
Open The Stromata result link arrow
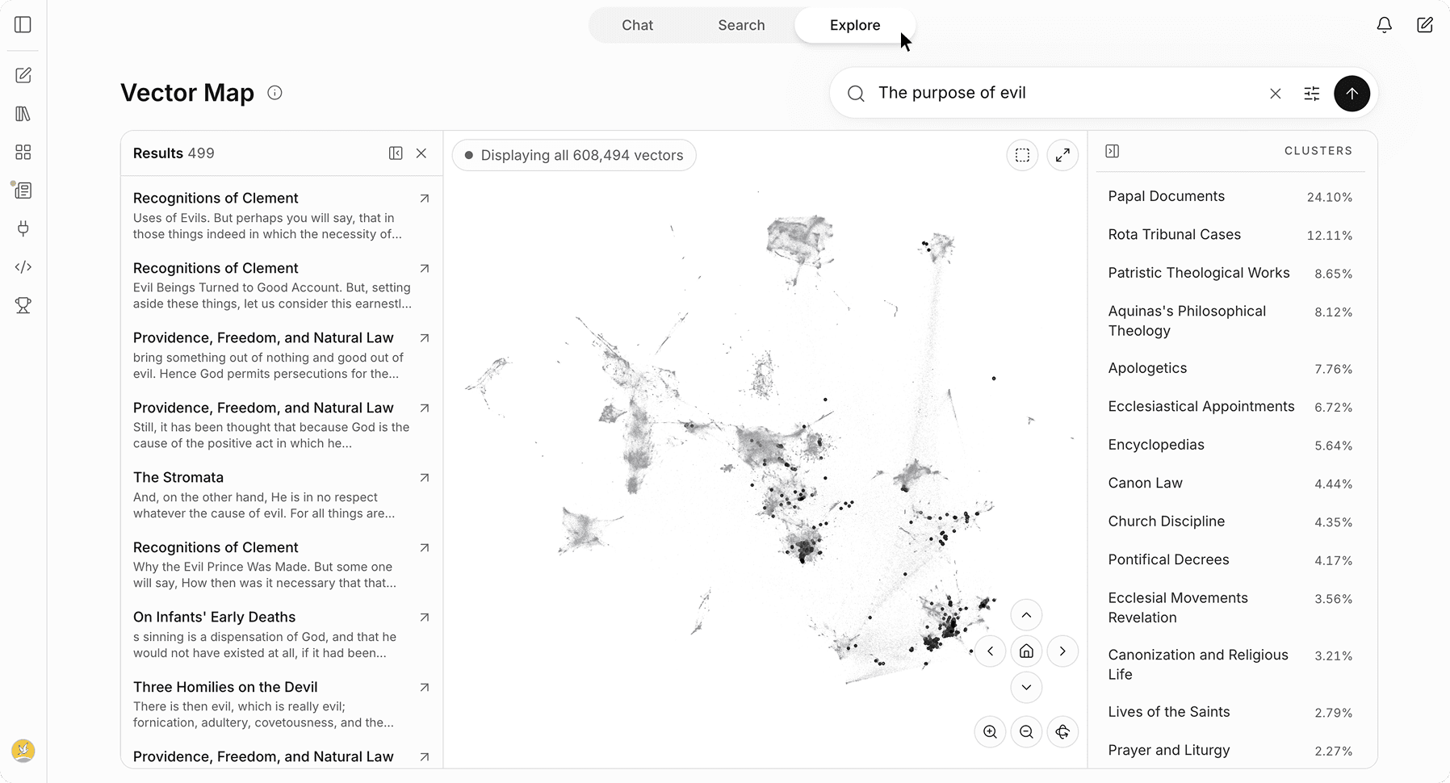pyautogui.click(x=424, y=478)
